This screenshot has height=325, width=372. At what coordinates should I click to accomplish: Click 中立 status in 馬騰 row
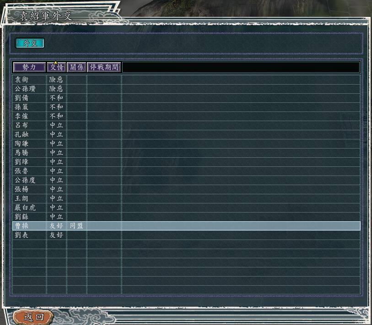[56, 153]
